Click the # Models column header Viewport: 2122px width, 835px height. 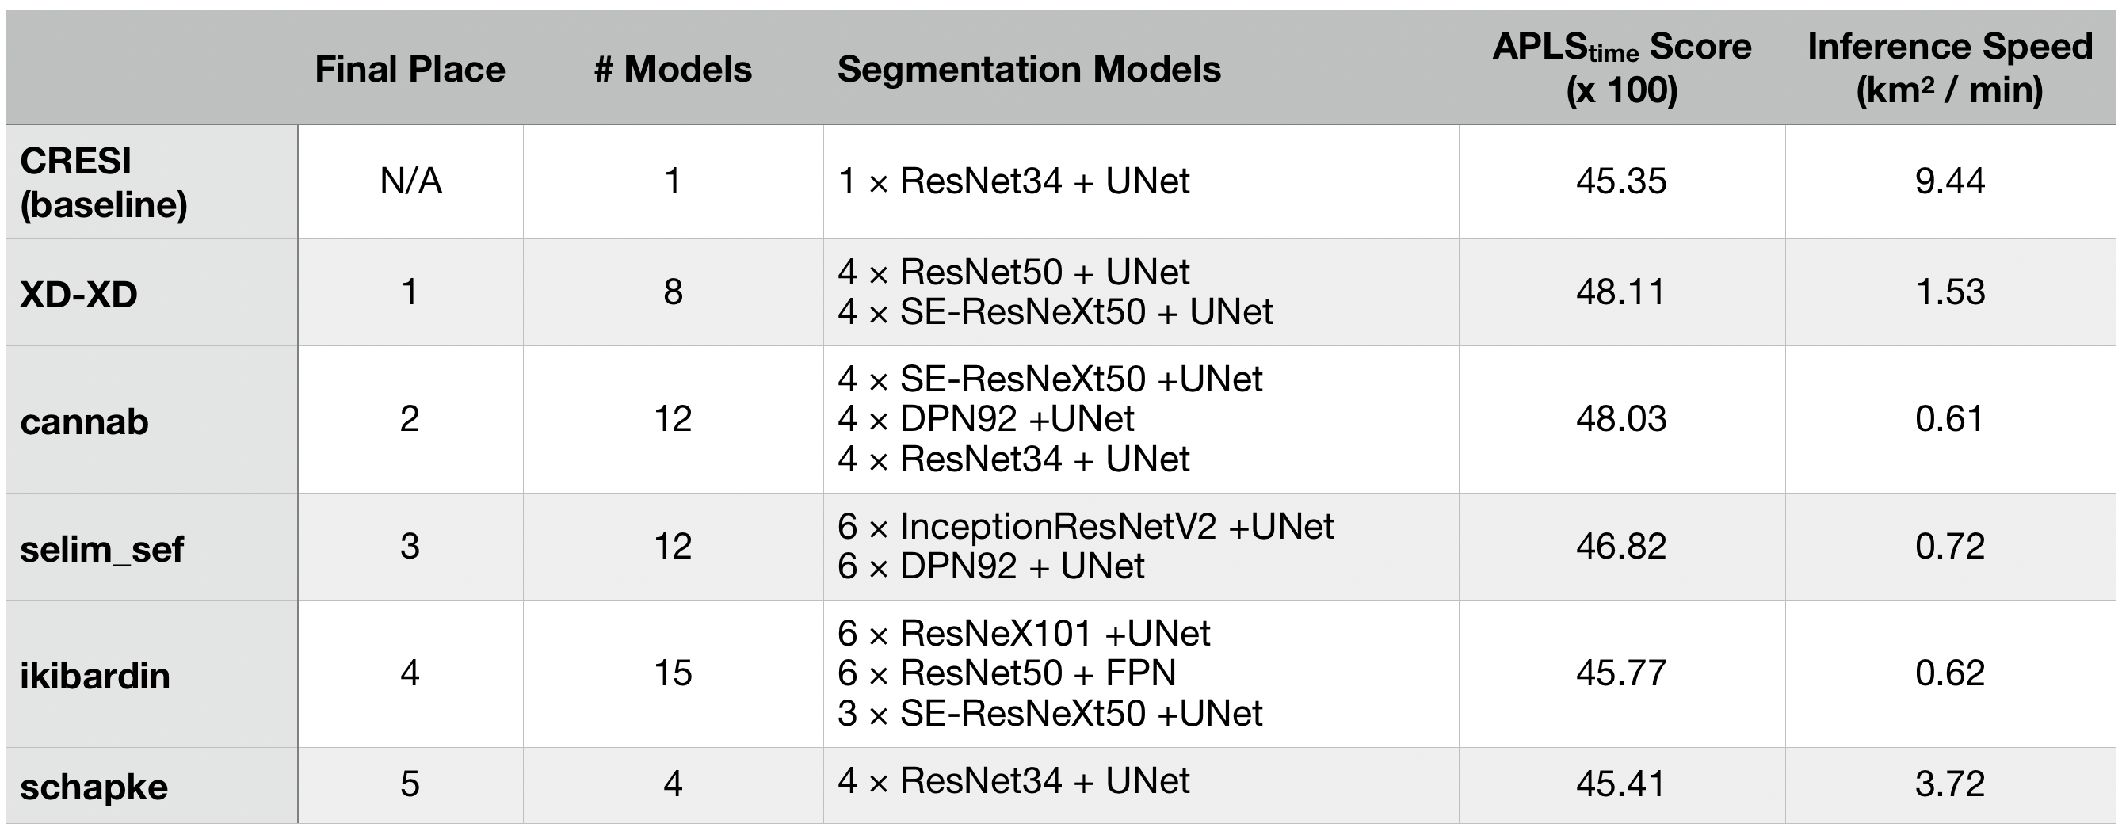click(672, 69)
